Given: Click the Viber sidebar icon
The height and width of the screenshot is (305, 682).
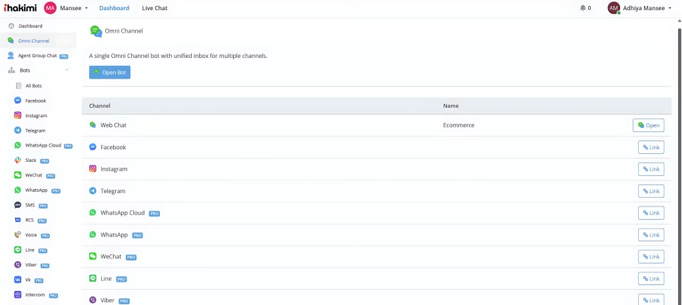Looking at the screenshot, I should pos(18,264).
